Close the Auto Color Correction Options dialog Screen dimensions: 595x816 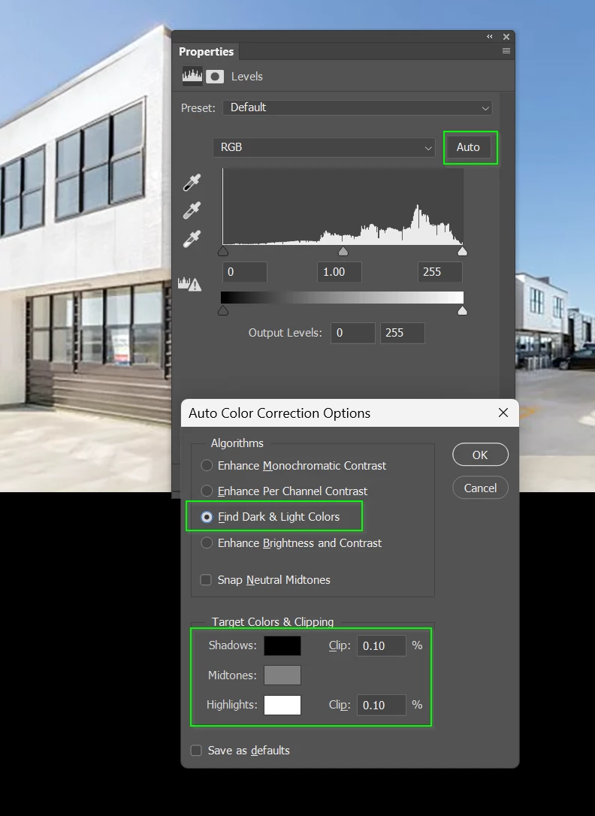(503, 413)
